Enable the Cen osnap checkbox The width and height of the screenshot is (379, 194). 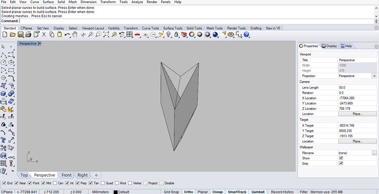55,183
